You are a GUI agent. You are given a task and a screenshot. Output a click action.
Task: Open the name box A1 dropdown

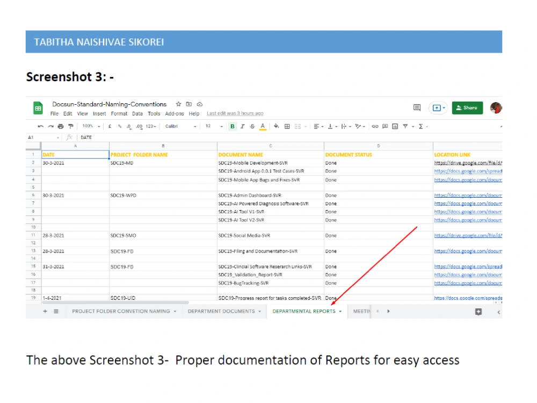pyautogui.click(x=57, y=138)
